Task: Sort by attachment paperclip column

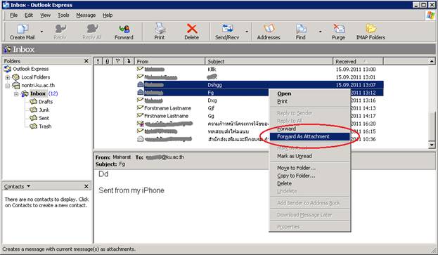Action: pos(108,61)
